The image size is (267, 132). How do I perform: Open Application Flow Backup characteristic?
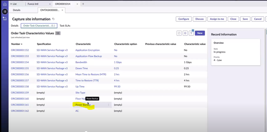[89, 56]
